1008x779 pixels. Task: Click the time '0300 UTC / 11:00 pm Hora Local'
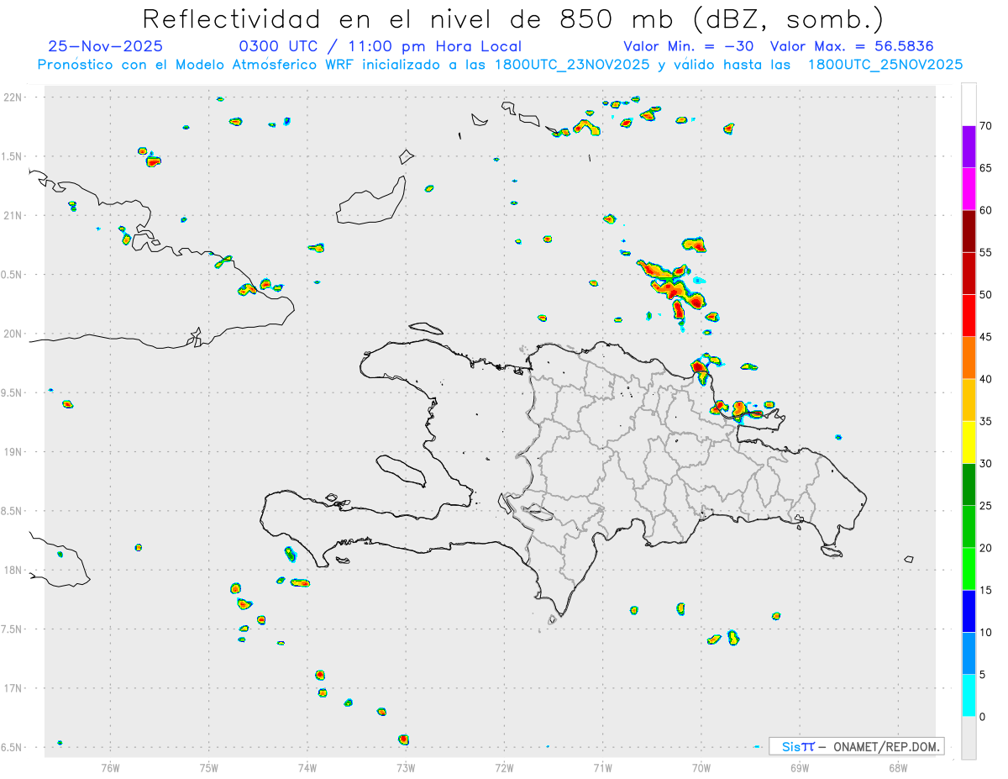tap(381, 47)
